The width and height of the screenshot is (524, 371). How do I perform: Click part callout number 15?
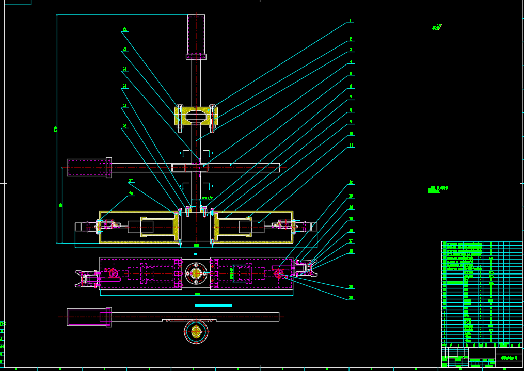pyautogui.click(x=351, y=219)
